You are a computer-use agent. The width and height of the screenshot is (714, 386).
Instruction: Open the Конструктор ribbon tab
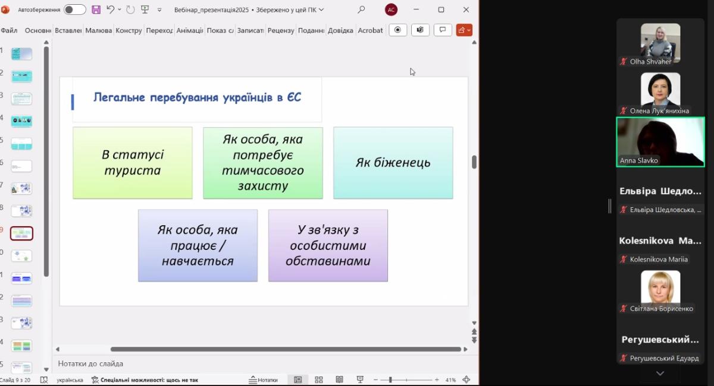click(129, 30)
